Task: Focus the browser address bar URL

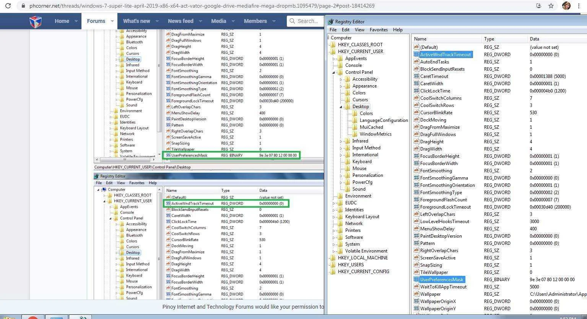Action: [x=202, y=6]
